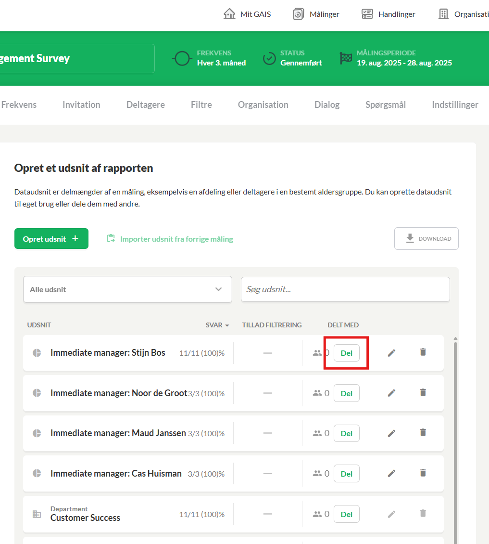Switch to the Frekvens tab
The image size is (489, 544).
(x=19, y=105)
